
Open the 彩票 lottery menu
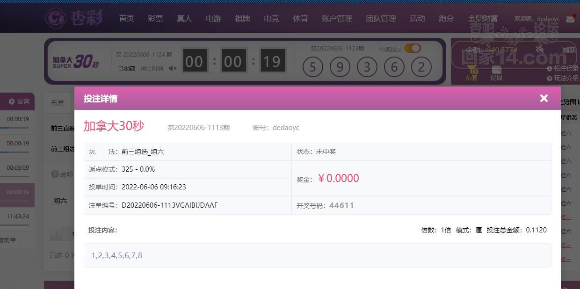click(x=155, y=19)
